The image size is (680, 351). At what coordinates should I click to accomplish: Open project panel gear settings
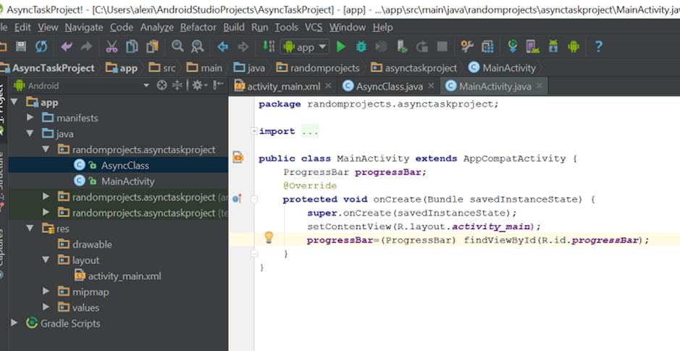pos(199,85)
